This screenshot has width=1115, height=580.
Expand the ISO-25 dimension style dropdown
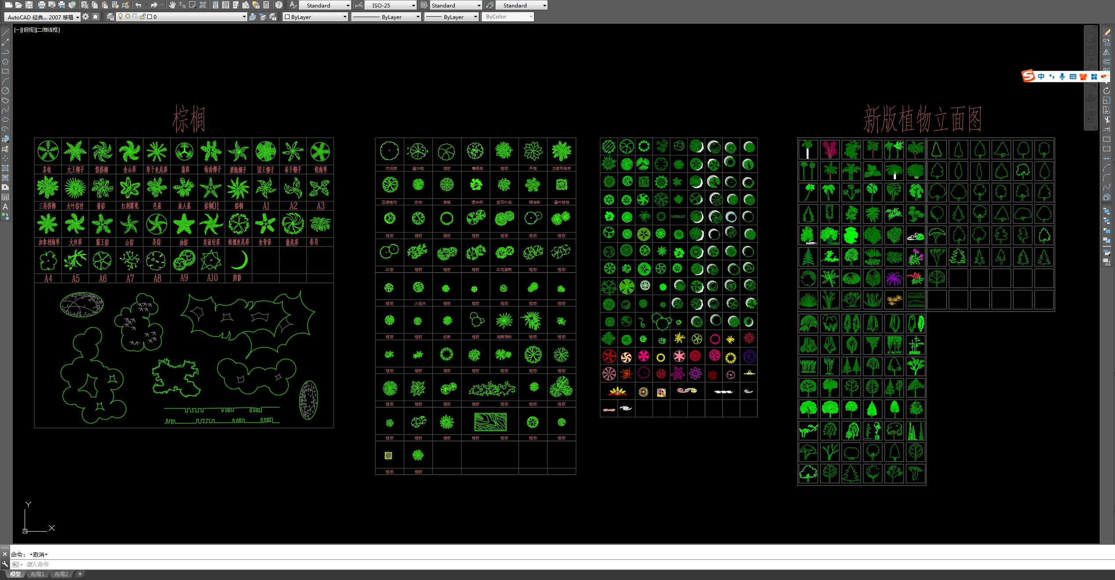click(x=413, y=5)
